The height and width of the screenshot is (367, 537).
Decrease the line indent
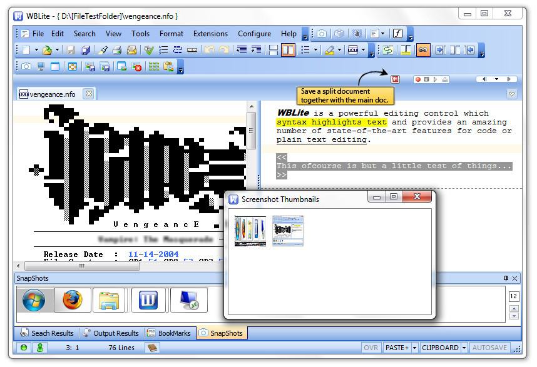click(242, 50)
